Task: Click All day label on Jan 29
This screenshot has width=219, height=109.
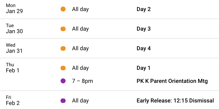Action: (80, 9)
